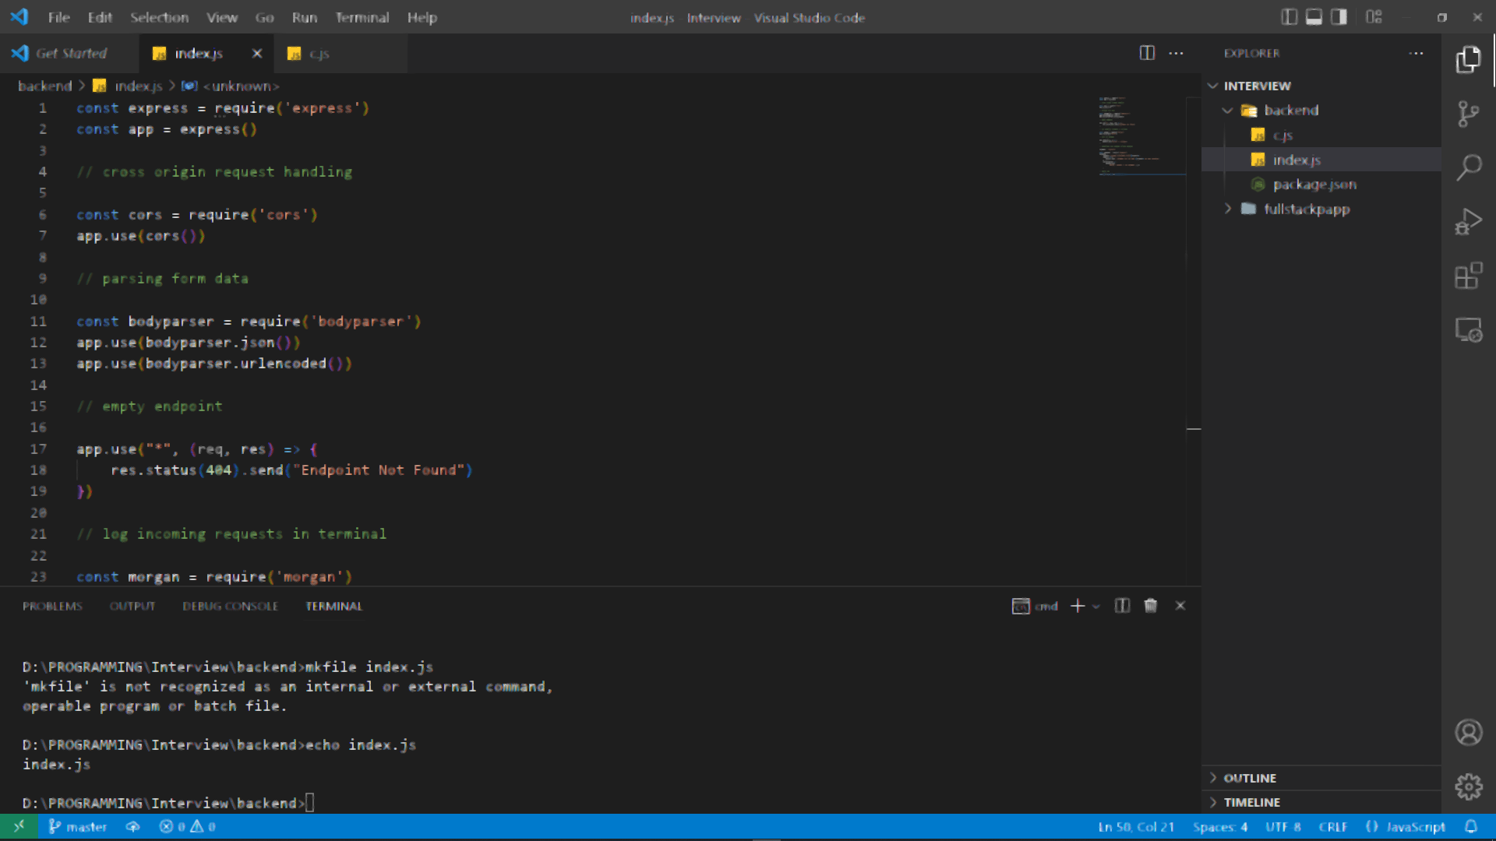Open the Run menu

tap(305, 17)
